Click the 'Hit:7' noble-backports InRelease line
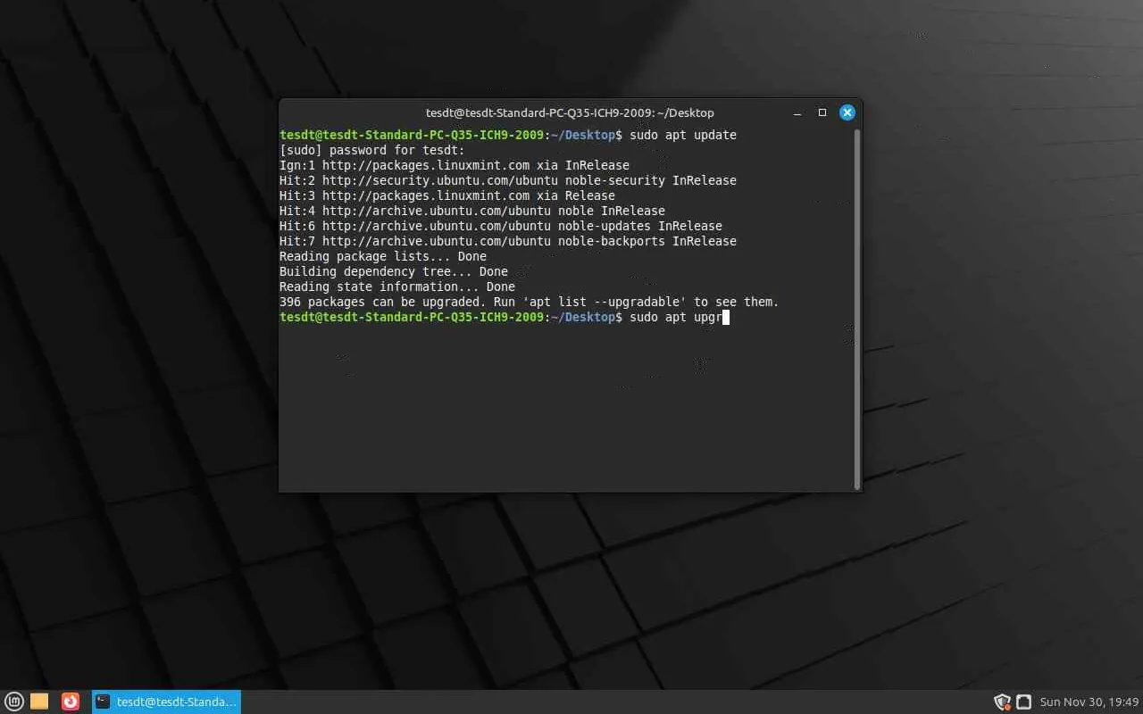This screenshot has height=714, width=1143. (508, 242)
